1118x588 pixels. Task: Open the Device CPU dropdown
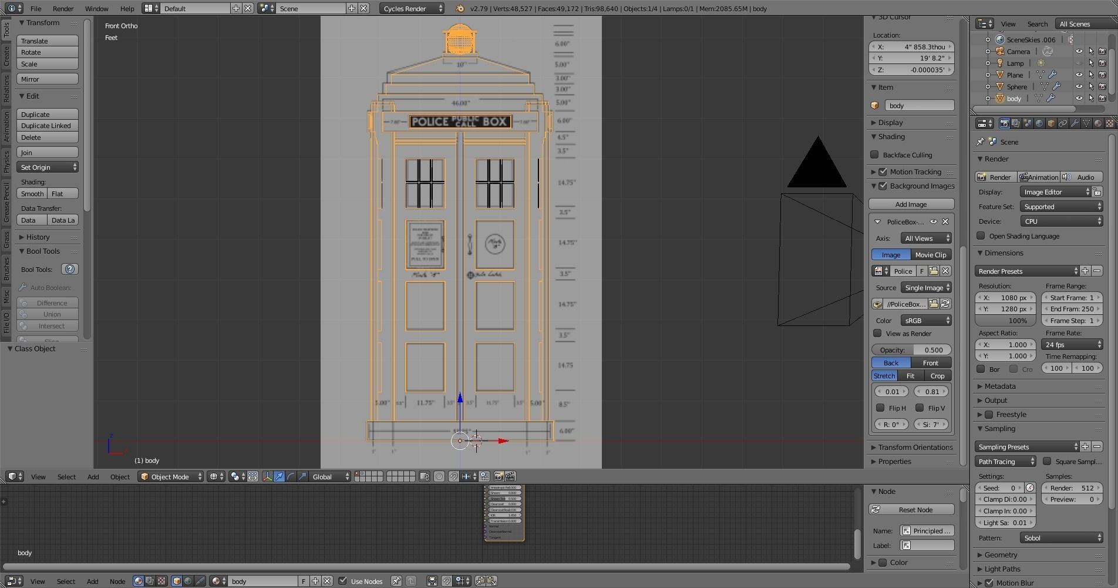coord(1062,221)
